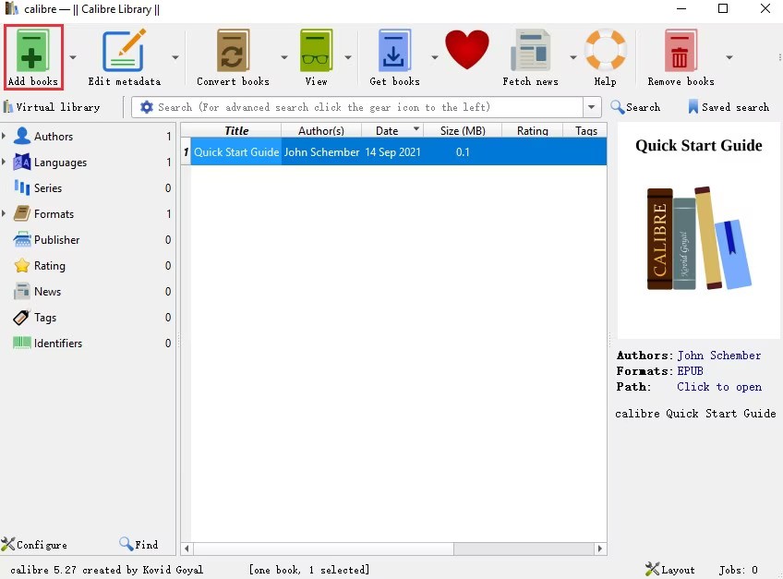This screenshot has width=783, height=579.
Task: Select the Publisher category icon
Action: tap(22, 240)
